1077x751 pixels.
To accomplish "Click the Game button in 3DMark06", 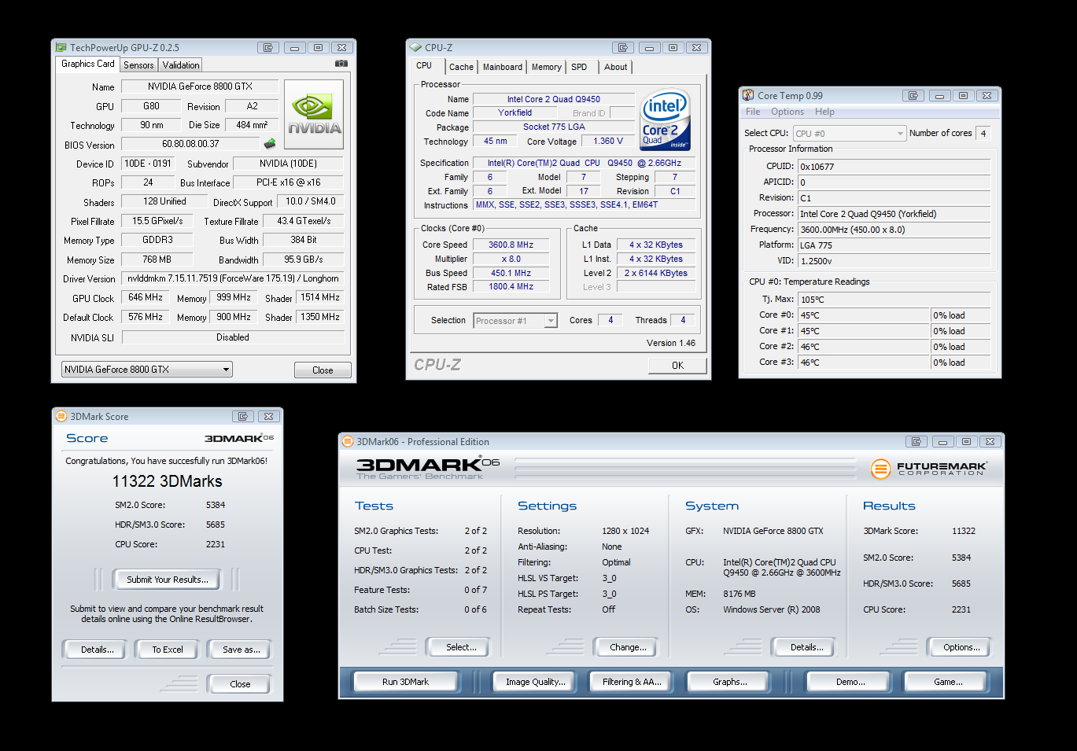I will [x=948, y=682].
